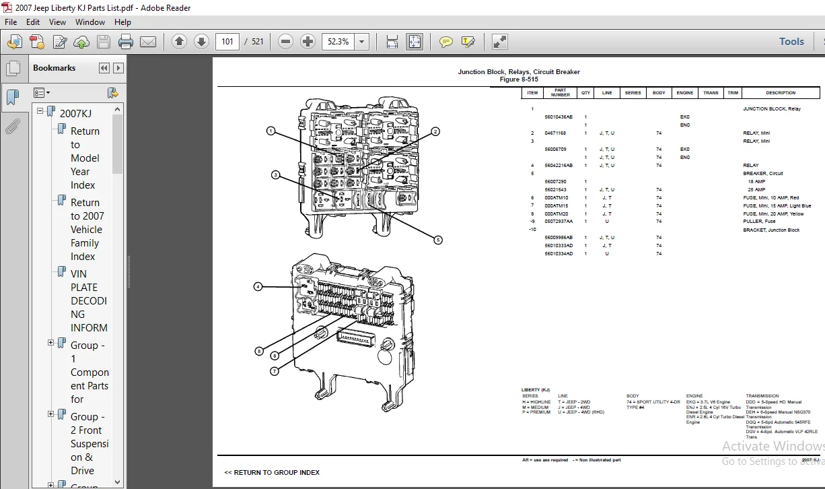Click the zoom value field 52.3%
Viewport: 825px width, 489px height.
[338, 42]
